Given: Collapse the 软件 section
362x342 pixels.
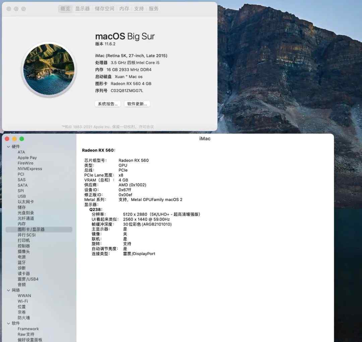Looking at the screenshot, I should pos(8,323).
